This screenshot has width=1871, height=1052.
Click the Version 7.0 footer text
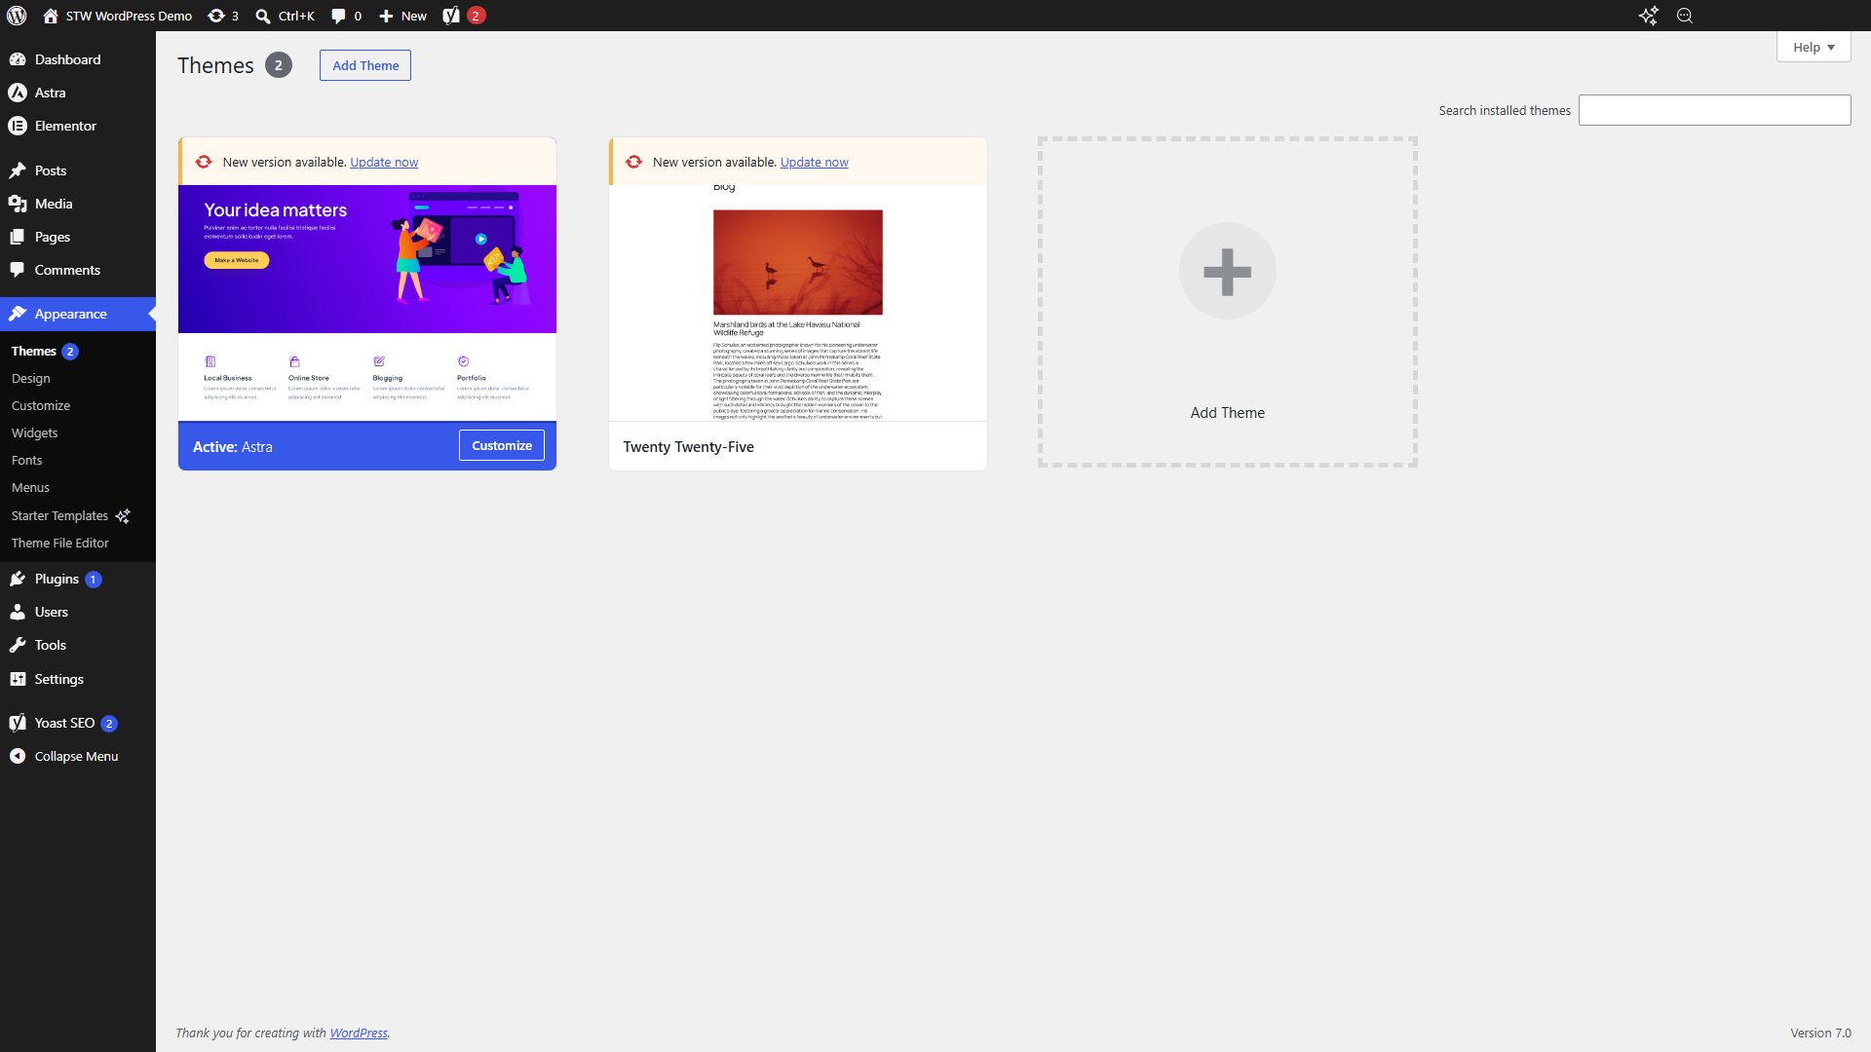(x=1820, y=1033)
